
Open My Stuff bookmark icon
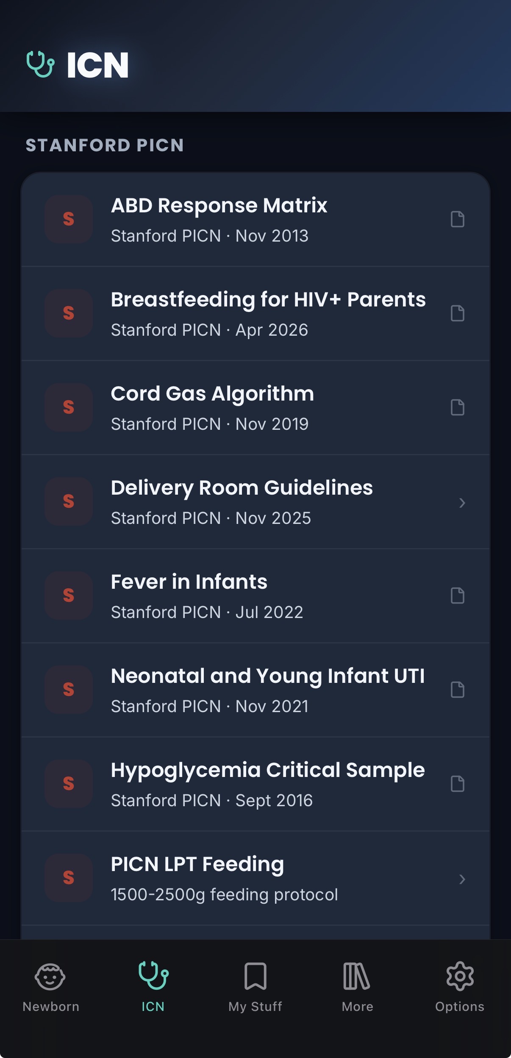tap(255, 976)
